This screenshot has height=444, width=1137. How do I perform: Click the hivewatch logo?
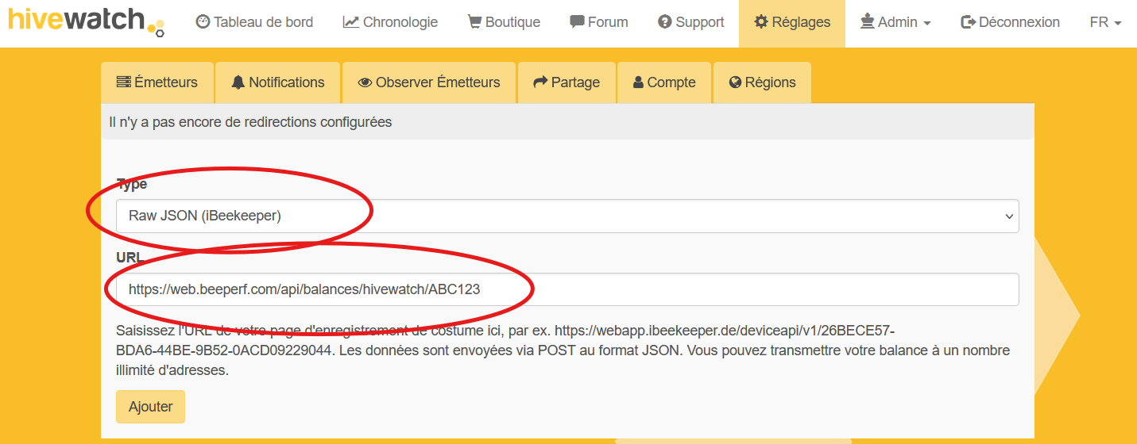(86, 21)
